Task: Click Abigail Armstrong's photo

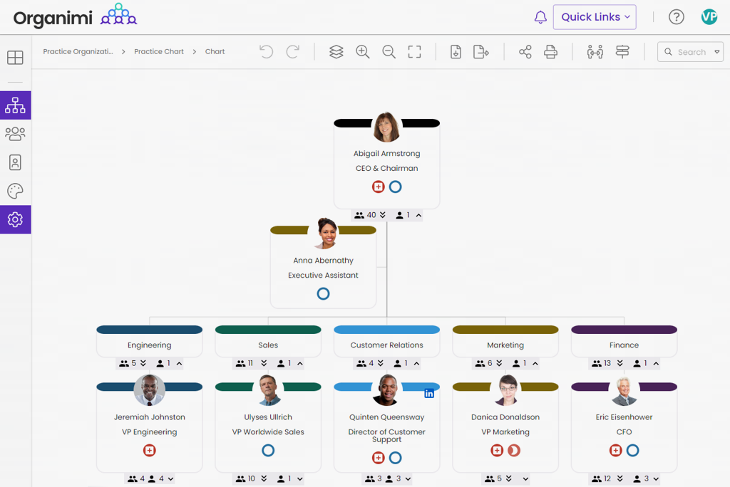Action: [386, 127]
